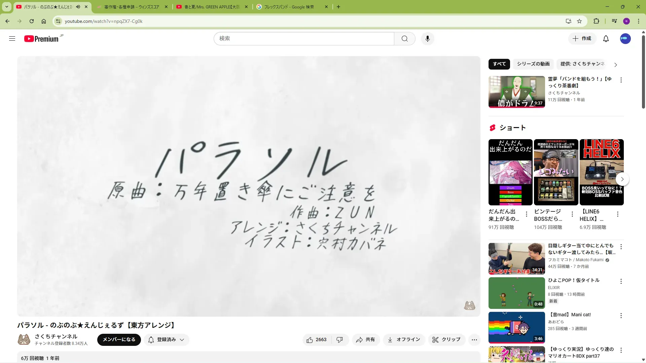The width and height of the screenshot is (646, 363).
Task: Switch to the フレックスバンド Google search tab
Action: click(289, 7)
